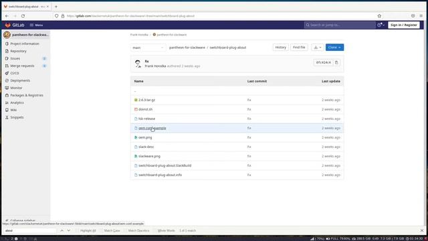Click the CI/CD rocket icon

(7, 73)
